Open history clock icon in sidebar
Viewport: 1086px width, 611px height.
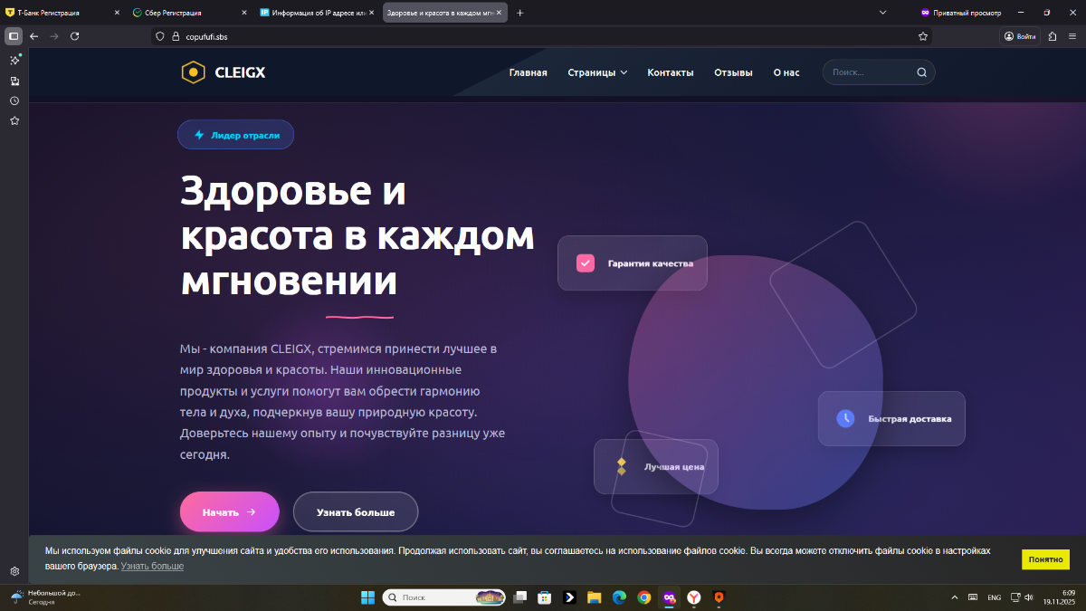click(14, 100)
